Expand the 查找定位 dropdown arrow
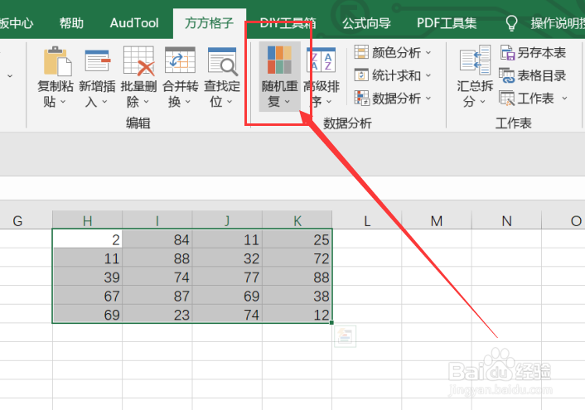 click(x=230, y=102)
